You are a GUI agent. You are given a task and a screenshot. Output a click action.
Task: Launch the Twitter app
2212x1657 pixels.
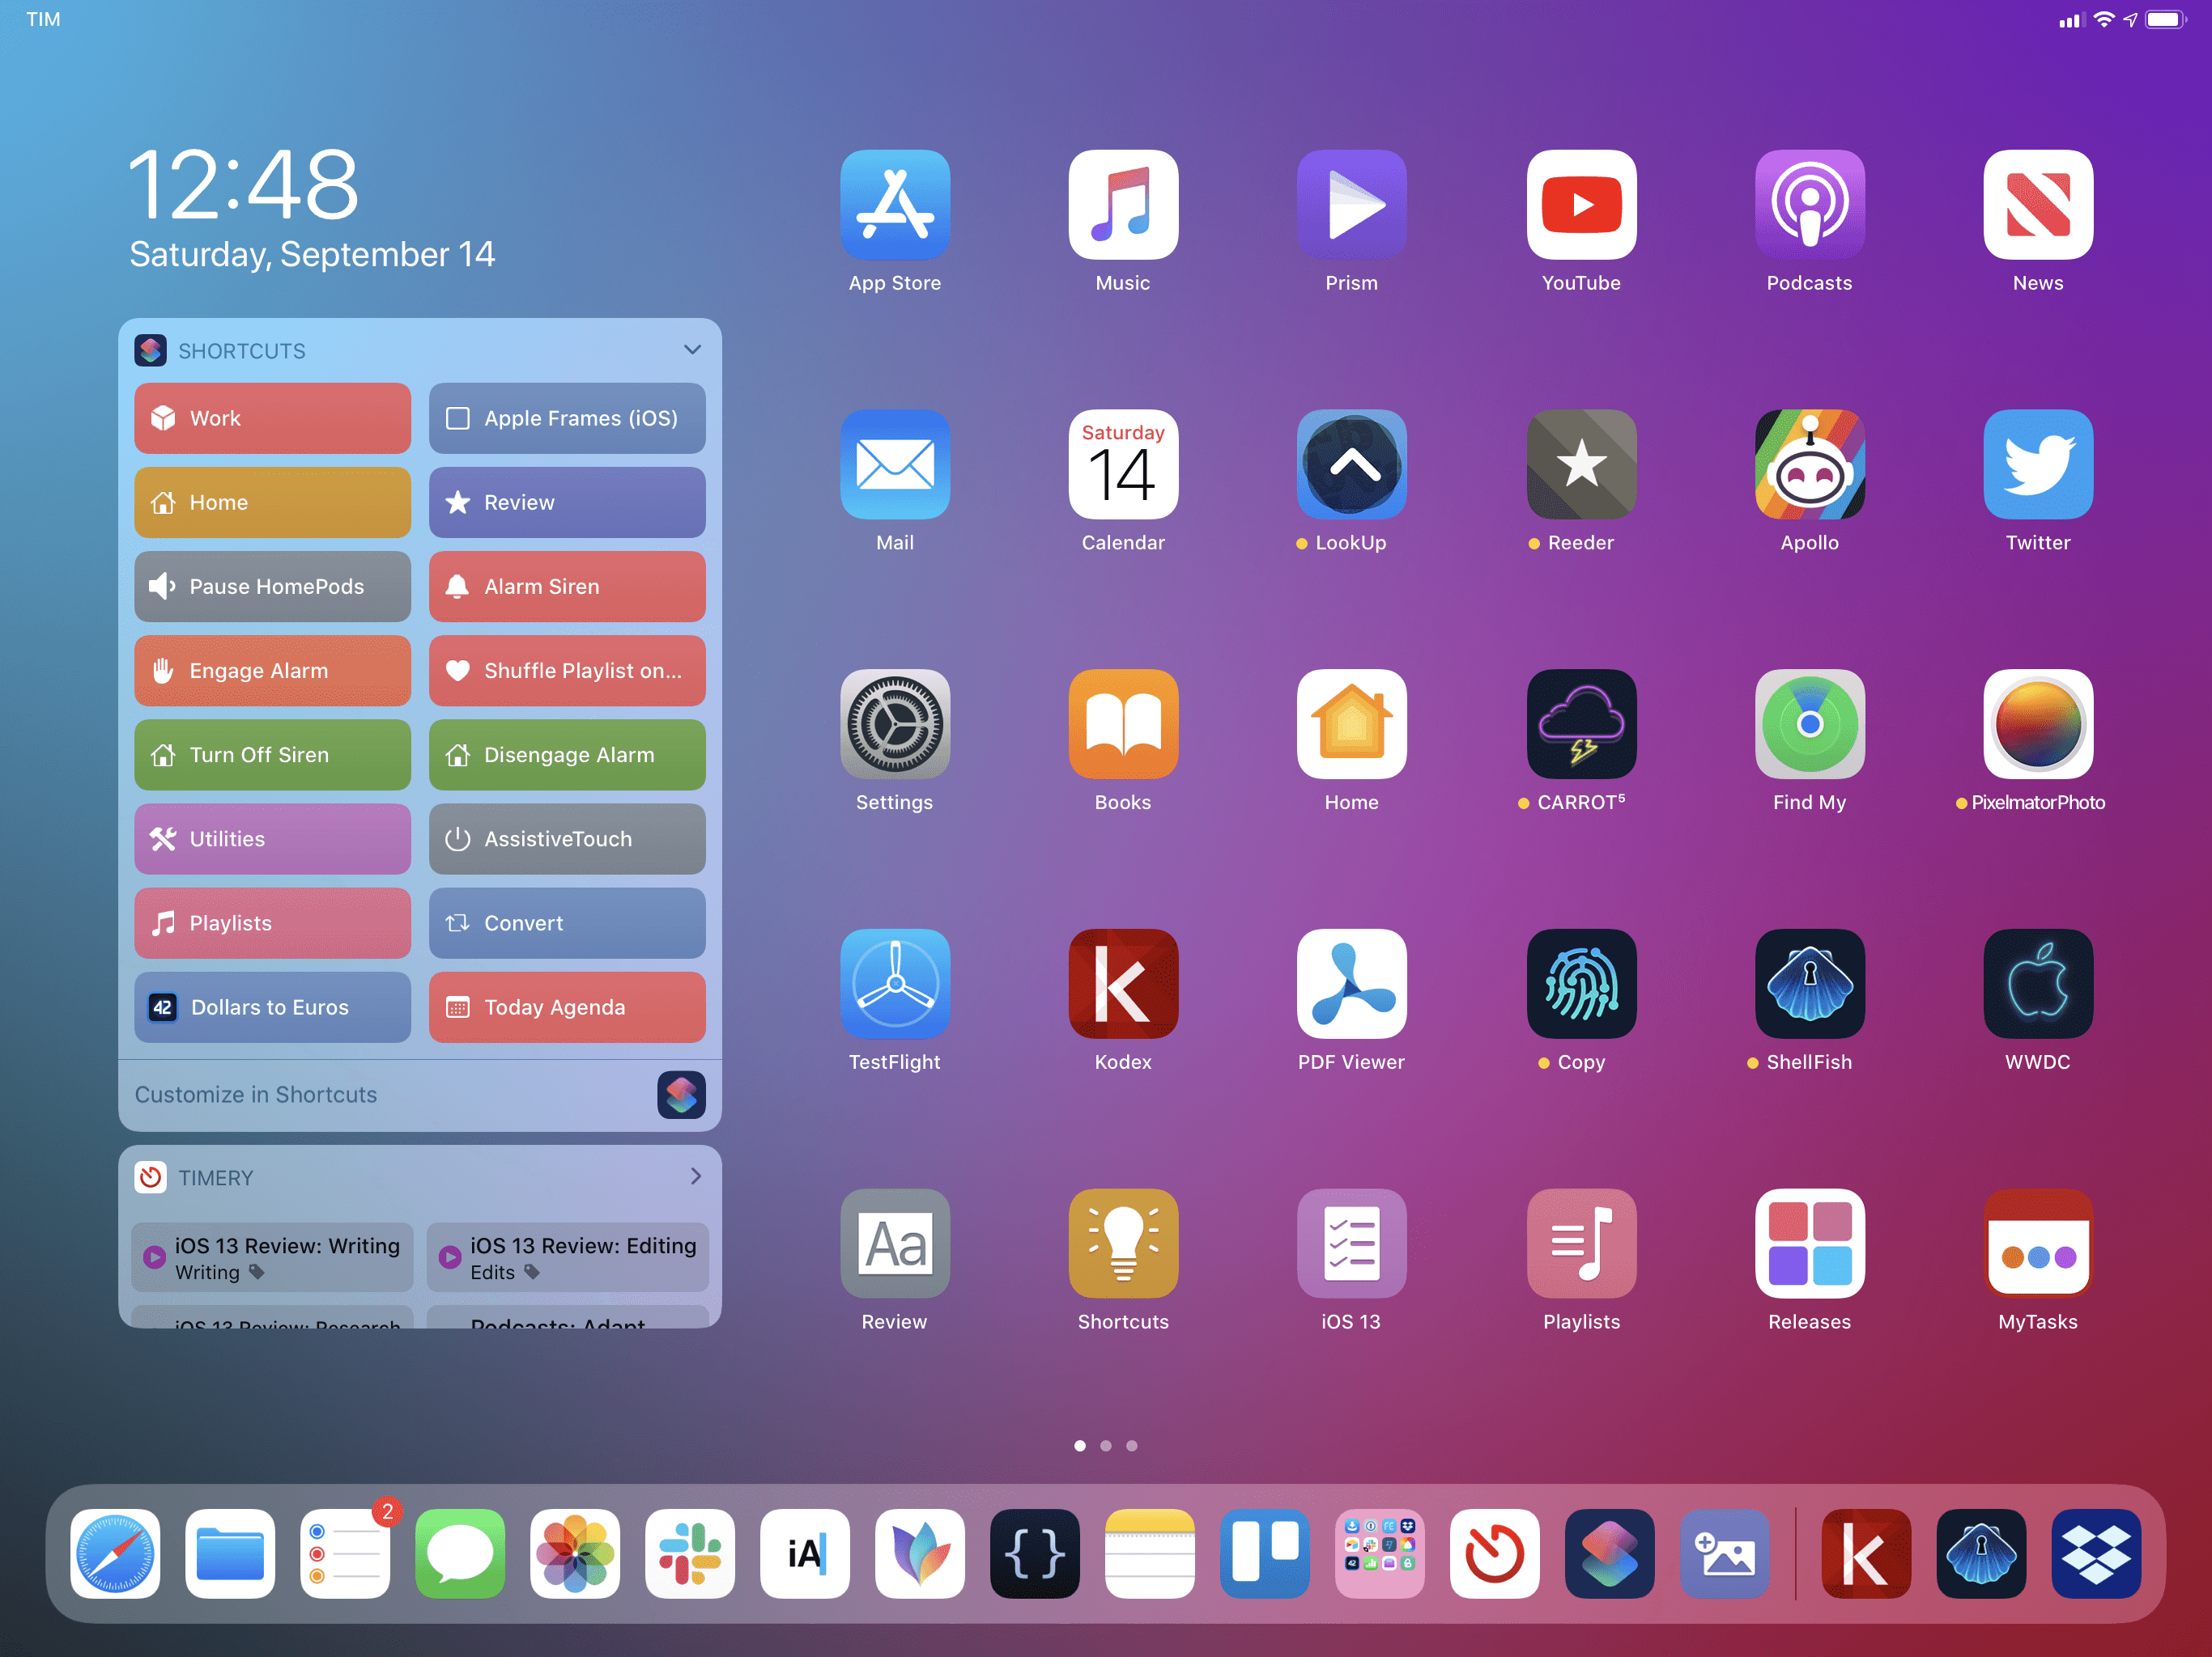pyautogui.click(x=2038, y=464)
